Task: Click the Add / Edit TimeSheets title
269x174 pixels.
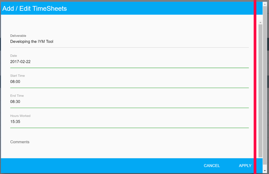Action: pyautogui.click(x=35, y=9)
